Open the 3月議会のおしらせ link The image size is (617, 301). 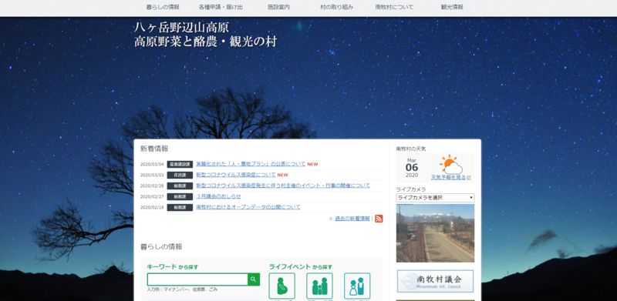218,196
